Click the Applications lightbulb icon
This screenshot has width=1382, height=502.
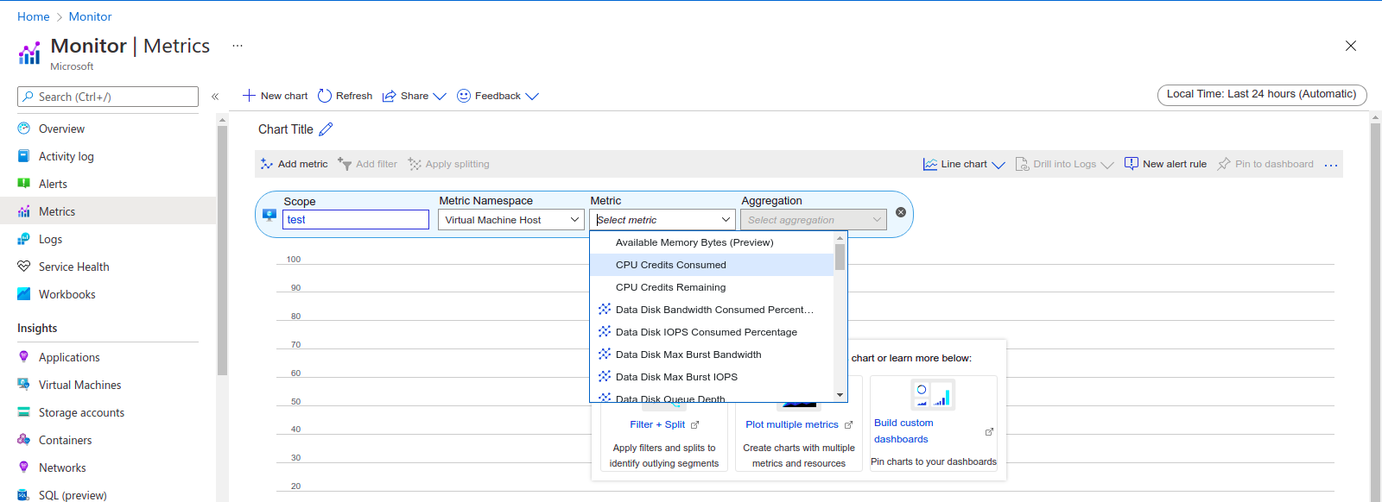click(23, 357)
